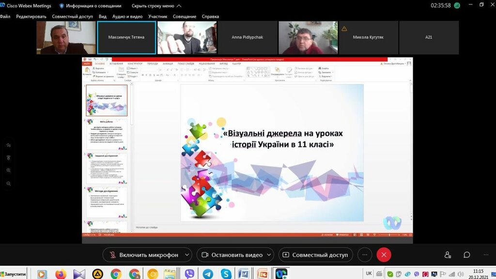Expand microphone options arrow
The height and width of the screenshot is (279, 496).
coord(187,255)
